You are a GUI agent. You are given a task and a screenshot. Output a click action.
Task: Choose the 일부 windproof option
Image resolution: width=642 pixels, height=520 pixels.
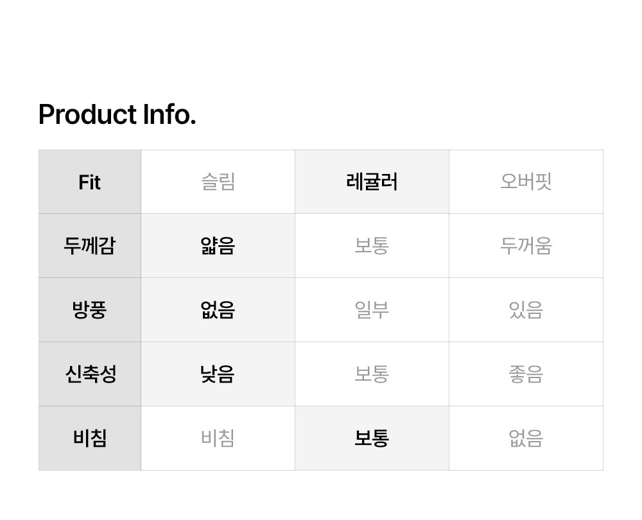pos(372,310)
